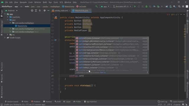
Task: Click the editor vertical scrollbar
Action: click(x=185, y=58)
